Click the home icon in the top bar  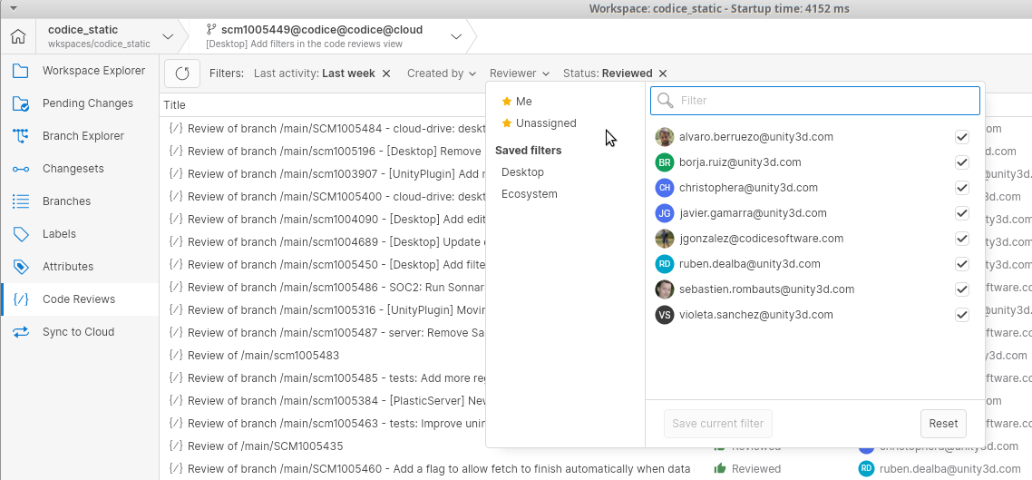pos(18,37)
